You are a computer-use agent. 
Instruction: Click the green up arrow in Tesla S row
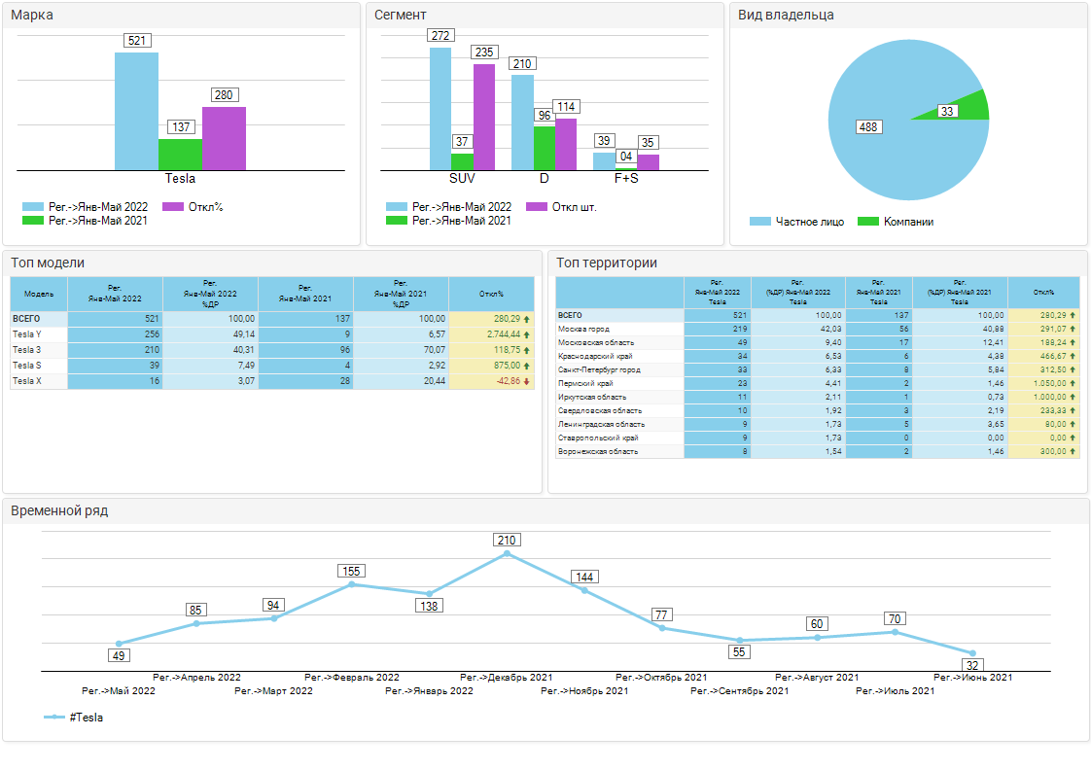point(527,366)
